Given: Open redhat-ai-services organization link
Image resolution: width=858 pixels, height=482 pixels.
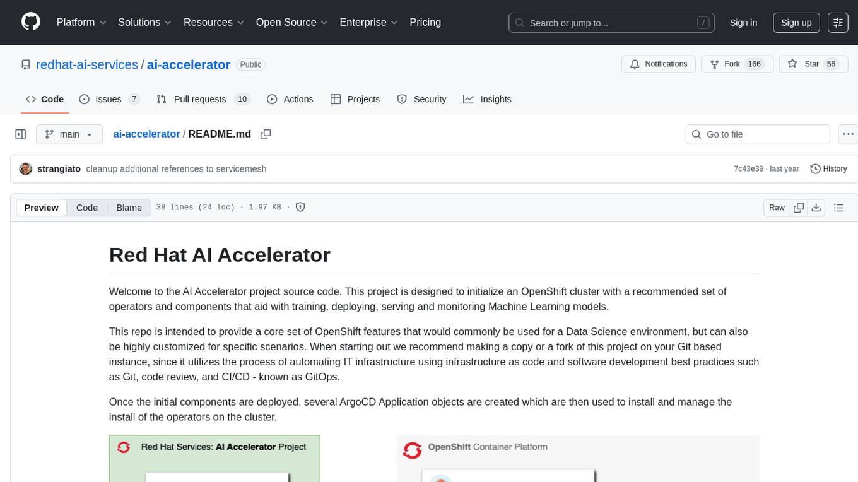Looking at the screenshot, I should 87,64.
